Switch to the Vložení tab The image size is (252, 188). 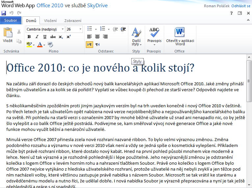point(50,21)
